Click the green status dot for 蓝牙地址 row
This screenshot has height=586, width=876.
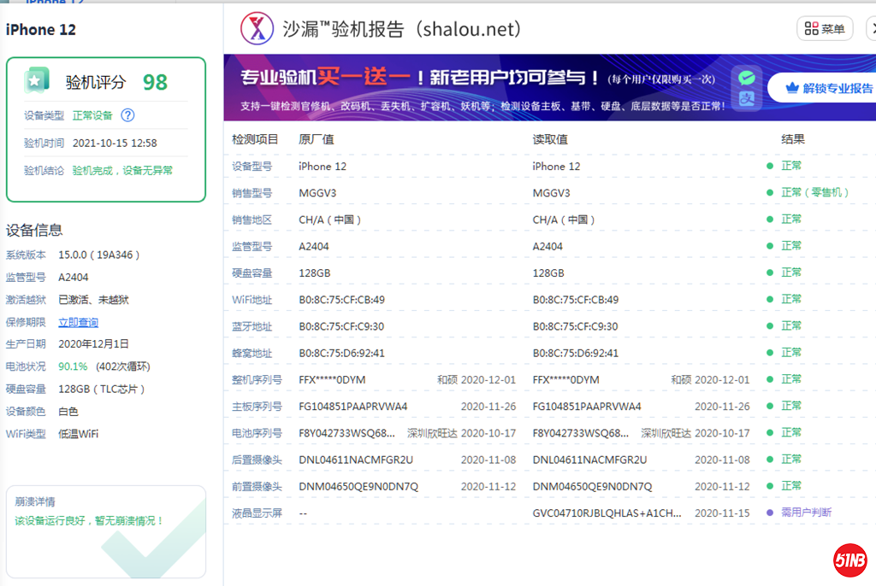(x=770, y=326)
